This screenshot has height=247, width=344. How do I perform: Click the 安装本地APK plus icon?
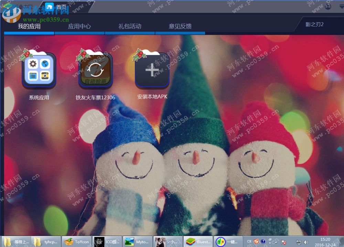pyautogui.click(x=152, y=71)
